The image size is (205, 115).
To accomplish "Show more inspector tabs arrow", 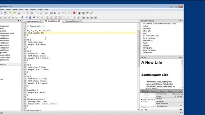I will tap(181, 91).
